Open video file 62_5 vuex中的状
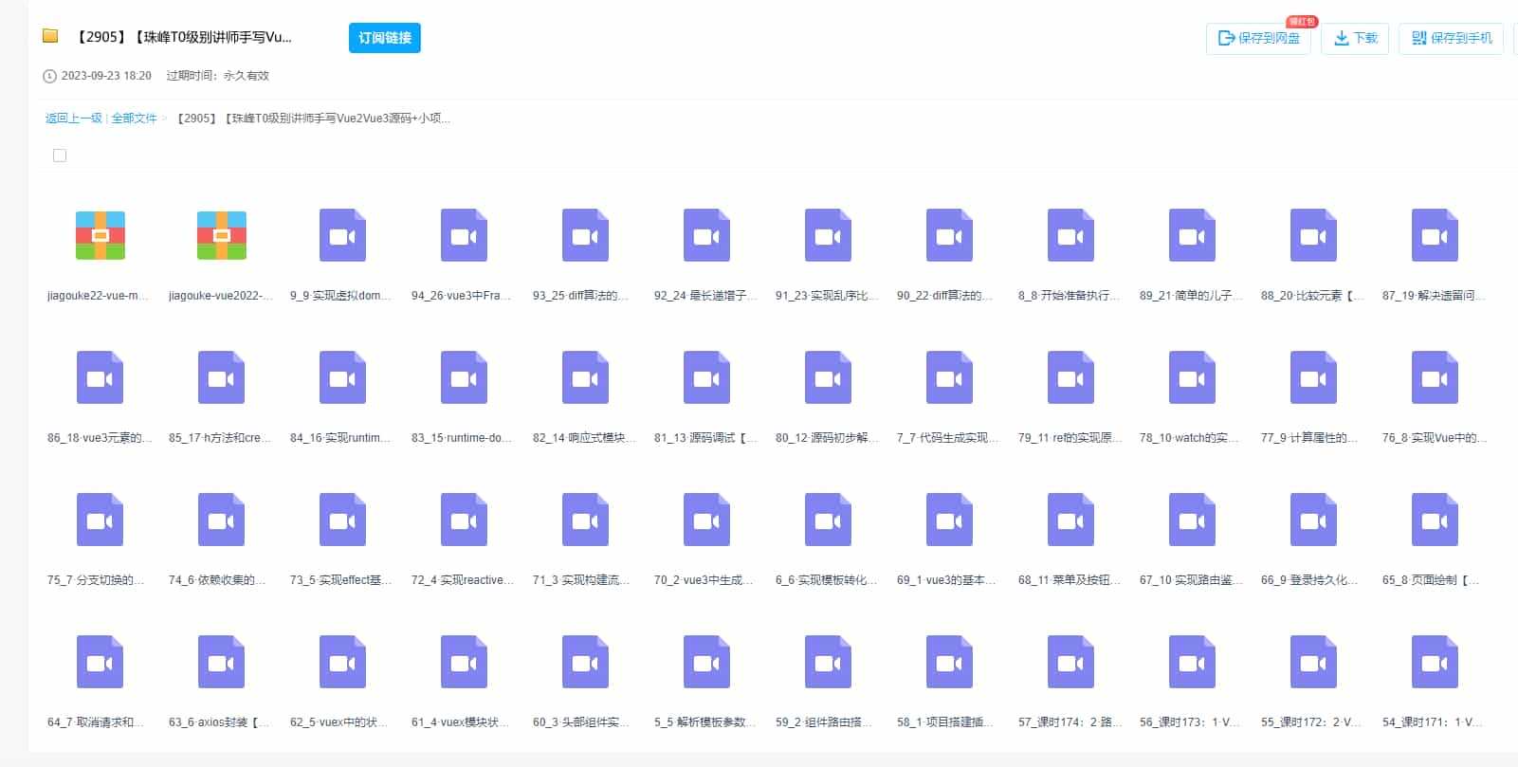Image resolution: width=1518 pixels, height=767 pixels. click(x=343, y=662)
